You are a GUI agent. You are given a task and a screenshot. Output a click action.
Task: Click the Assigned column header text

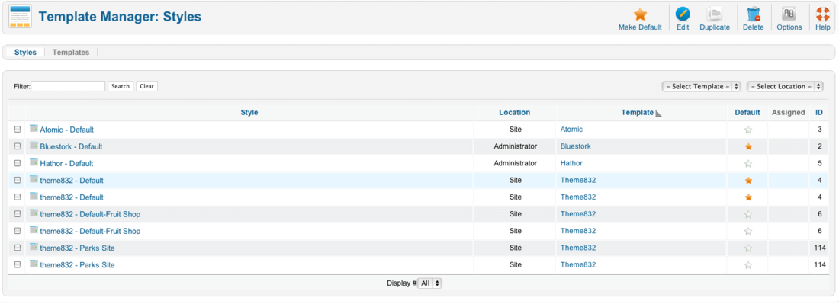tap(788, 113)
